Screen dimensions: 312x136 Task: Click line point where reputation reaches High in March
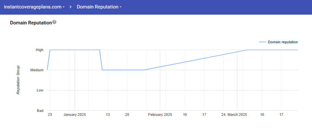pos(248,50)
